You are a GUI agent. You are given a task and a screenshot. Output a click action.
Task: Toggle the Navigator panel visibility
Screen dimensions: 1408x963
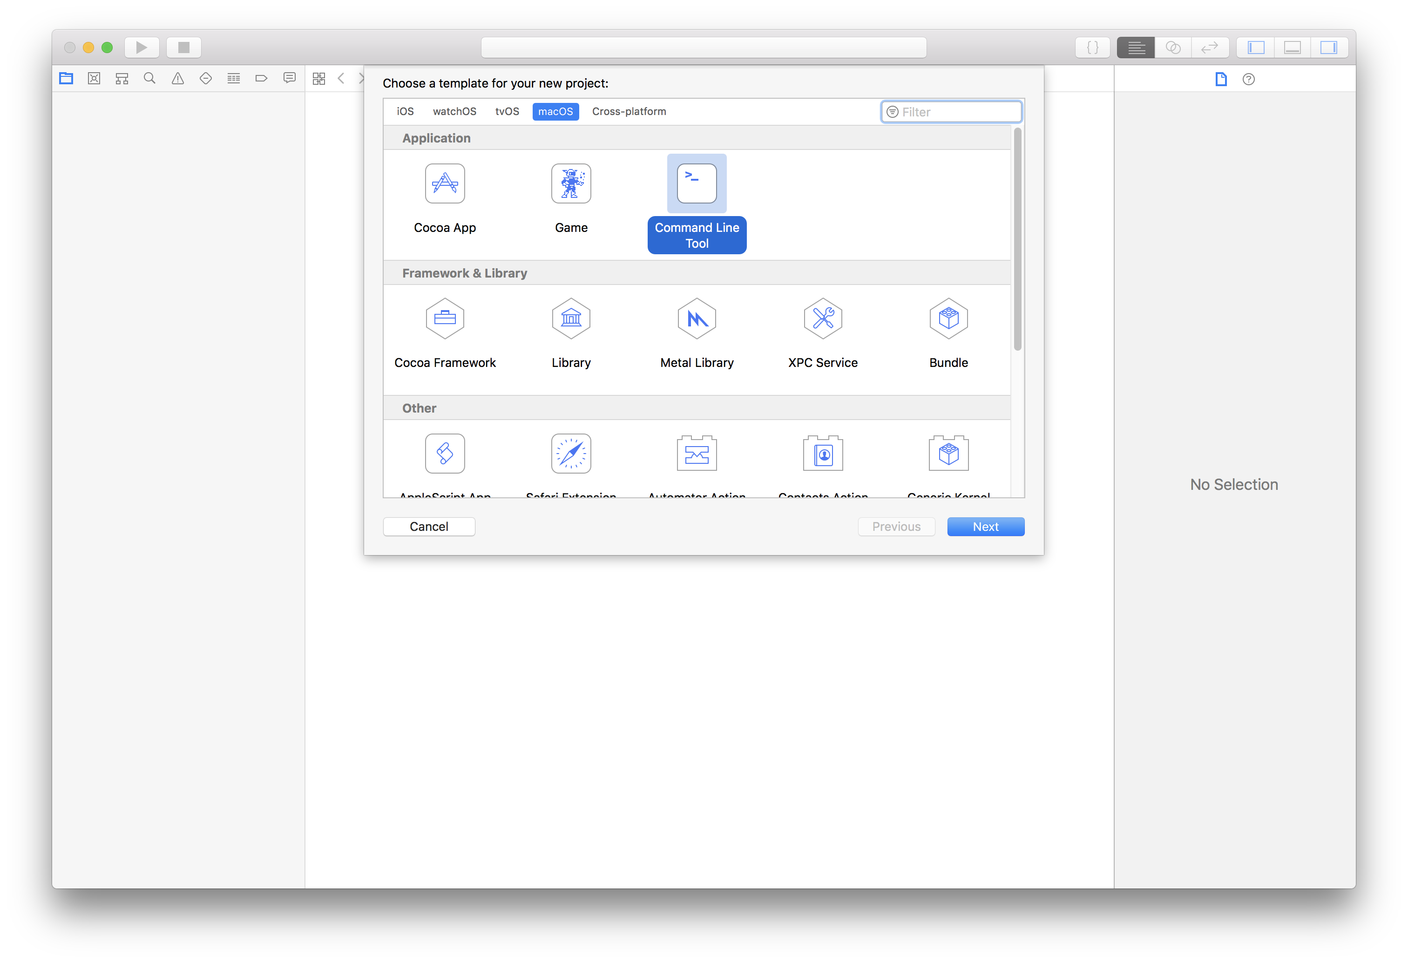click(x=1256, y=47)
